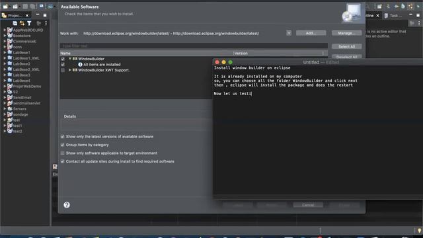Select the sendmailservlet project
The width and height of the screenshot is (423, 238).
(x=26, y=103)
